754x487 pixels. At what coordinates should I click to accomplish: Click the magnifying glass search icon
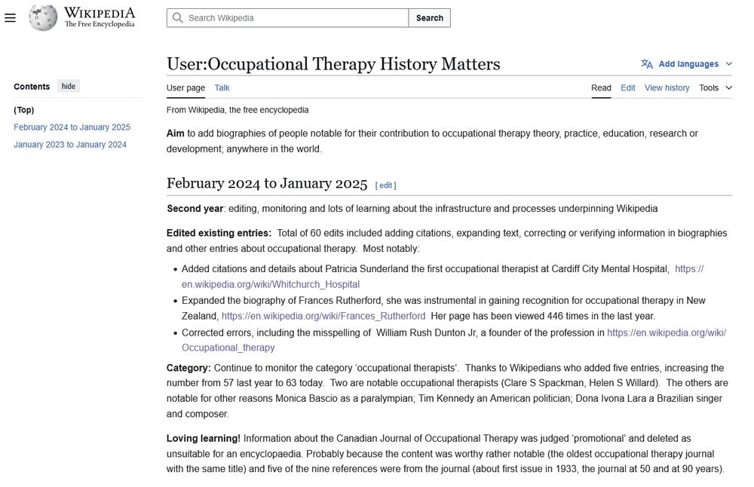tap(177, 18)
